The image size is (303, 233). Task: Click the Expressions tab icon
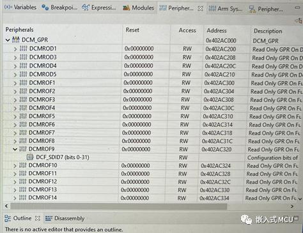pos(86,8)
